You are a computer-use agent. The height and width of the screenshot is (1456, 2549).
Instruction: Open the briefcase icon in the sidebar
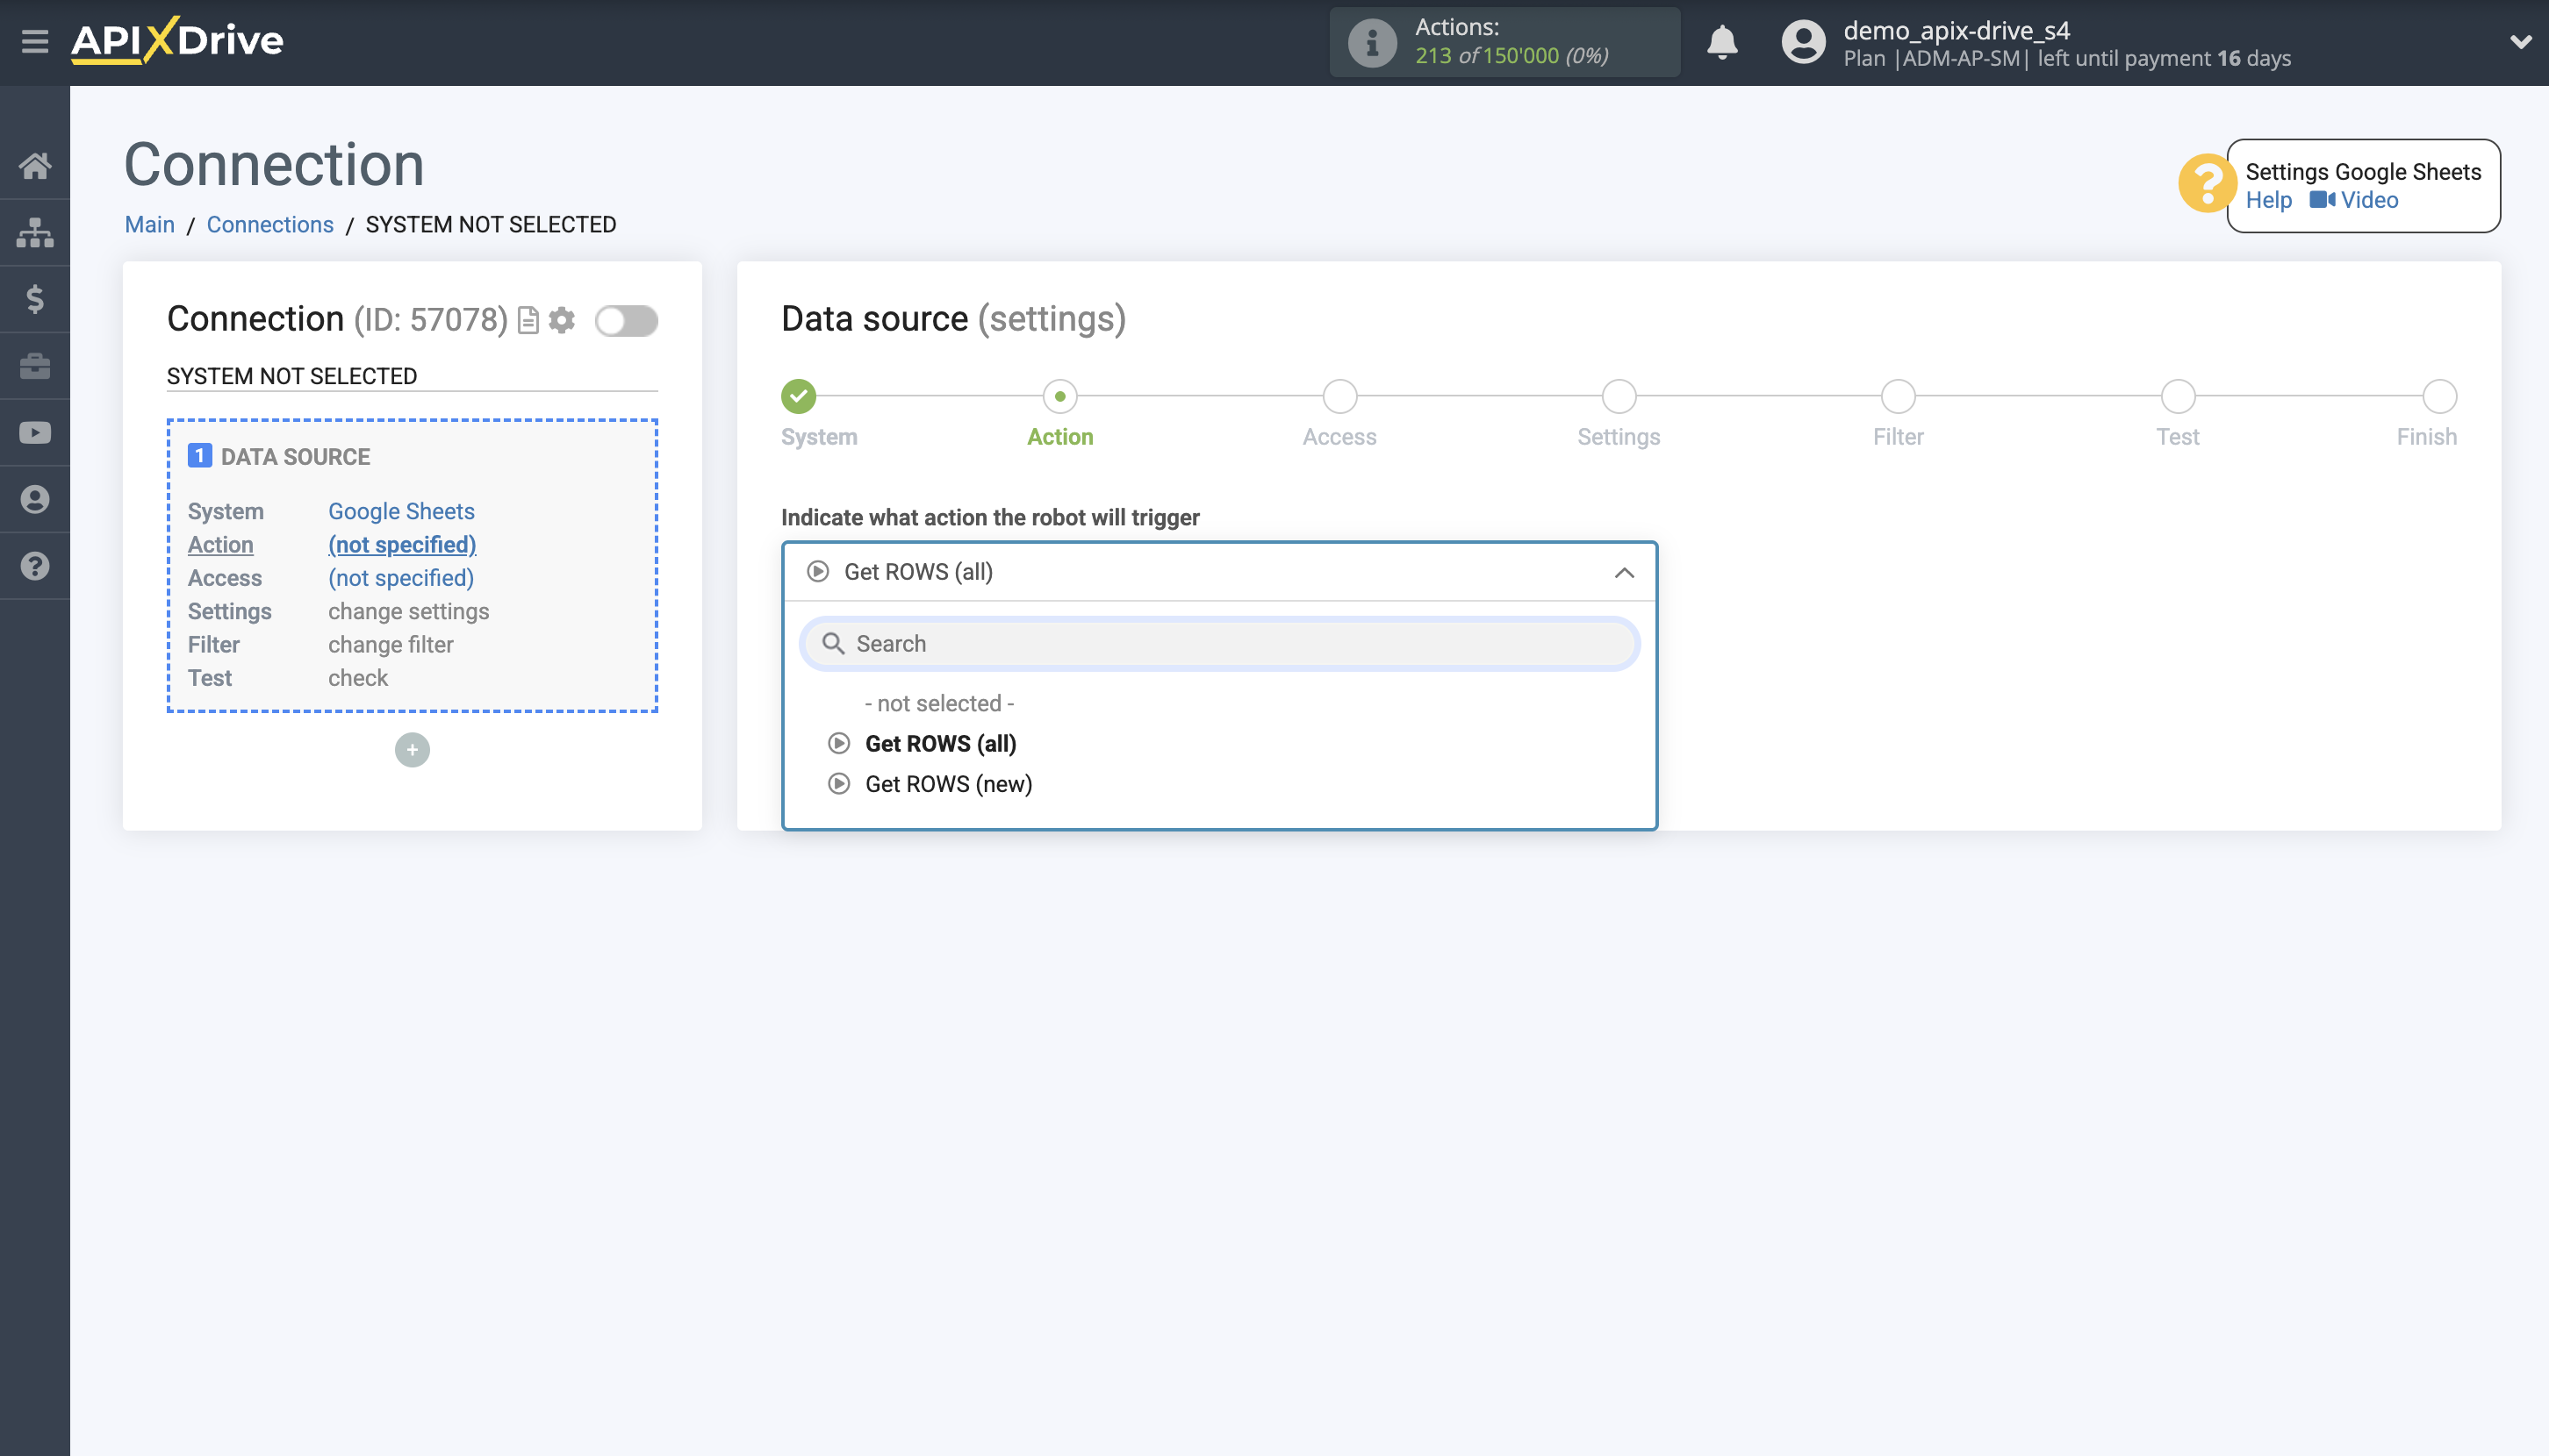click(x=36, y=365)
